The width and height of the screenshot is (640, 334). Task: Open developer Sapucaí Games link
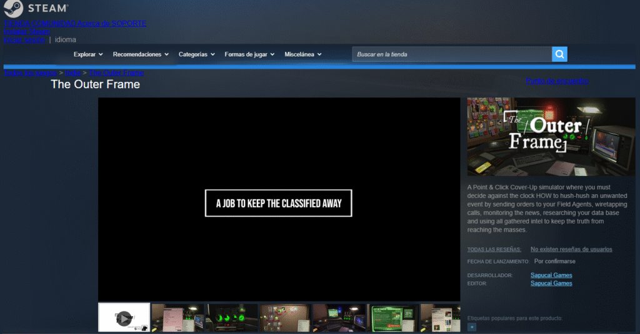(551, 275)
